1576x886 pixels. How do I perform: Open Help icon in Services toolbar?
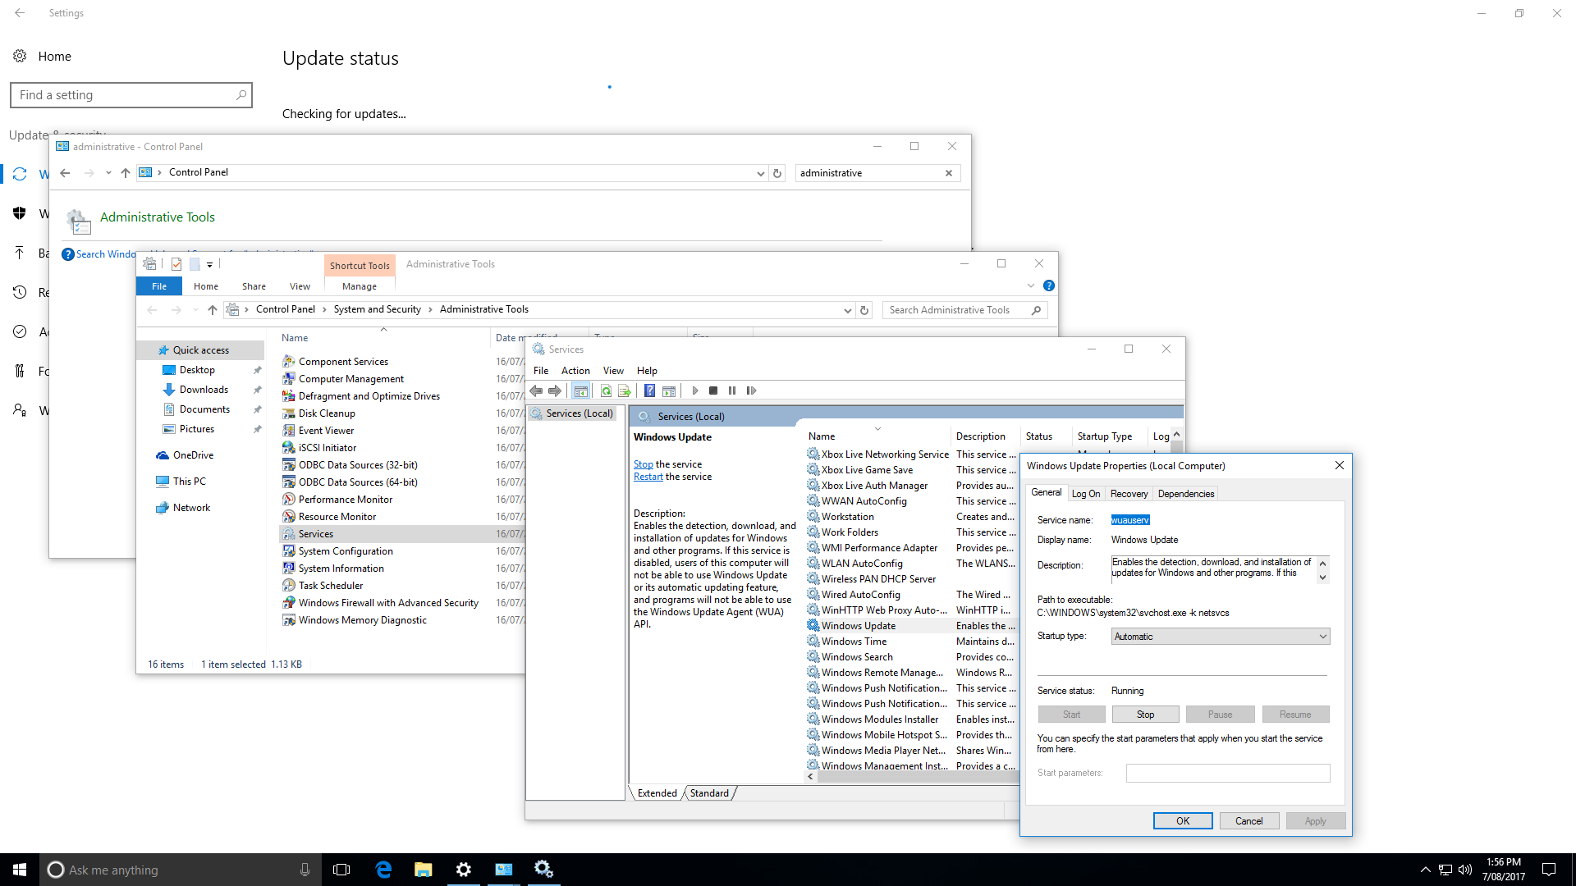[649, 390]
